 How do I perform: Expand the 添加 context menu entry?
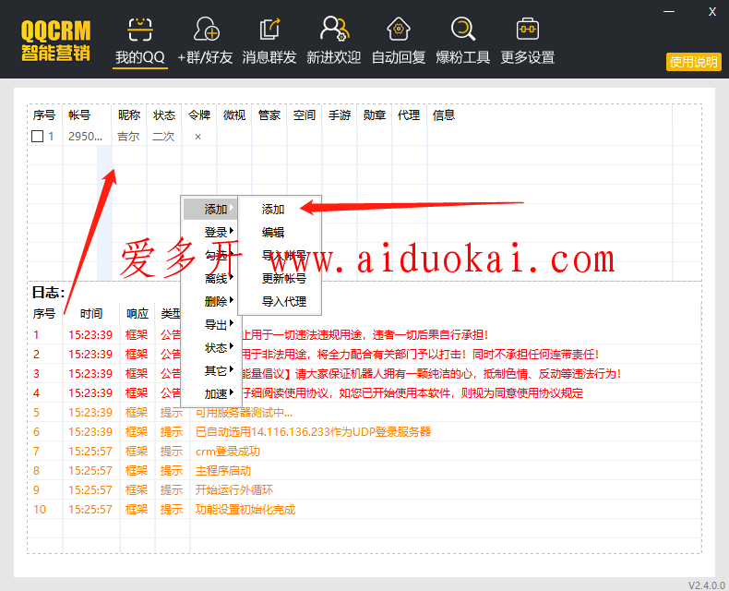[x=210, y=210]
